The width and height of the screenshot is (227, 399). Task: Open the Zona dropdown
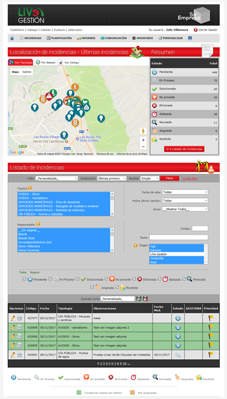click(185, 209)
